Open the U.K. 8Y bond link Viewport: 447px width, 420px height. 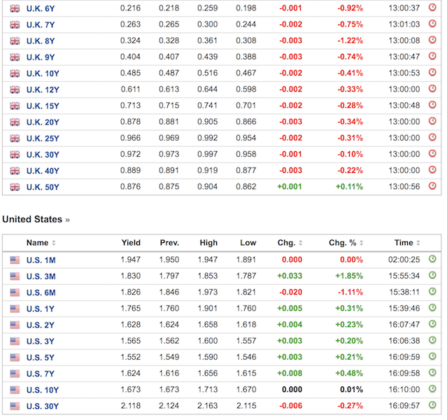[41, 41]
